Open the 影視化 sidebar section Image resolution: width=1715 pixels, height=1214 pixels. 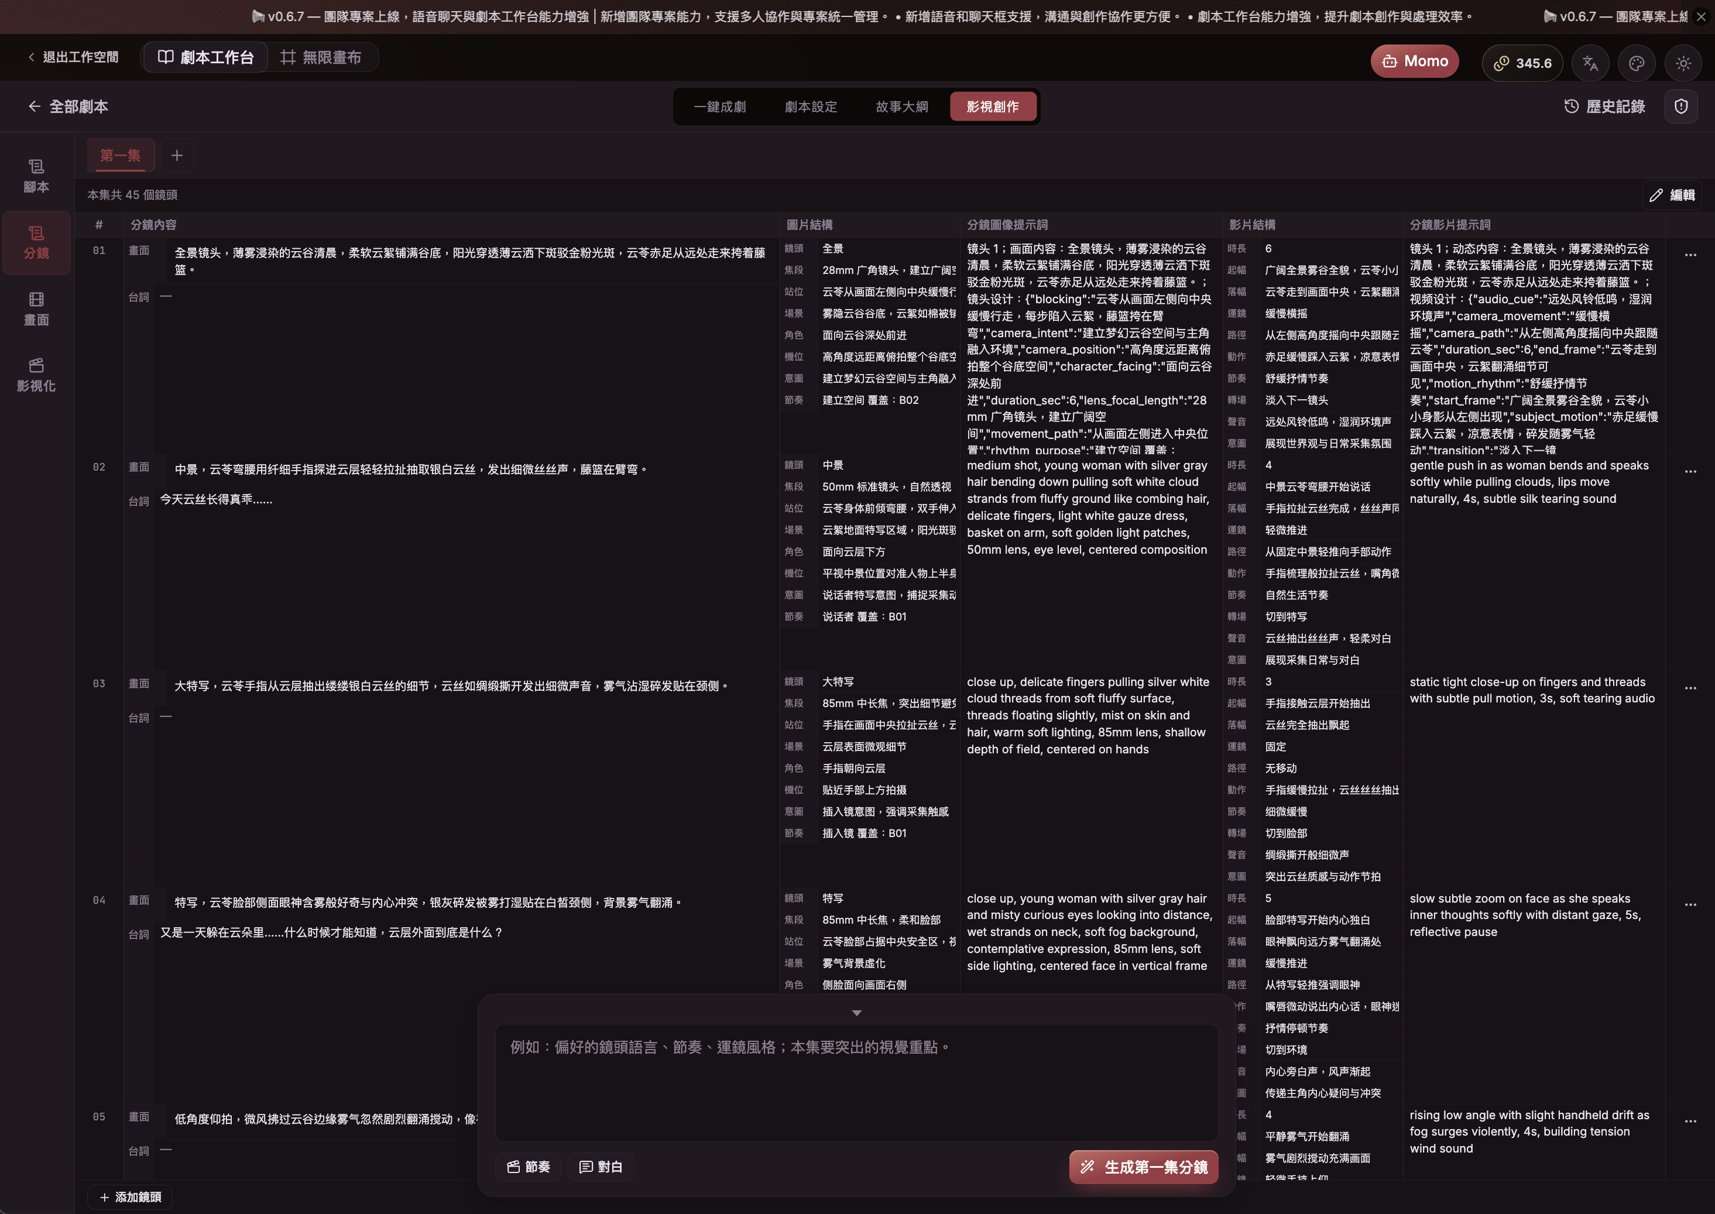coord(36,375)
